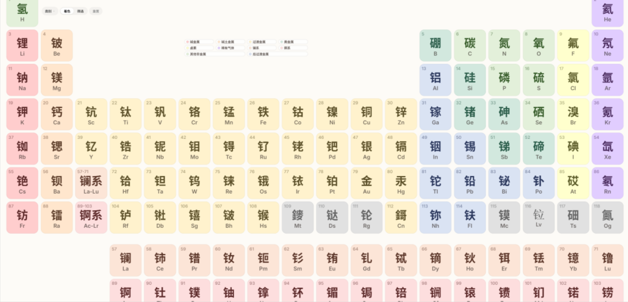628x302 pixels.
Task: Expand the 锕系 Ac-Lr group tile
Action: tap(91, 217)
